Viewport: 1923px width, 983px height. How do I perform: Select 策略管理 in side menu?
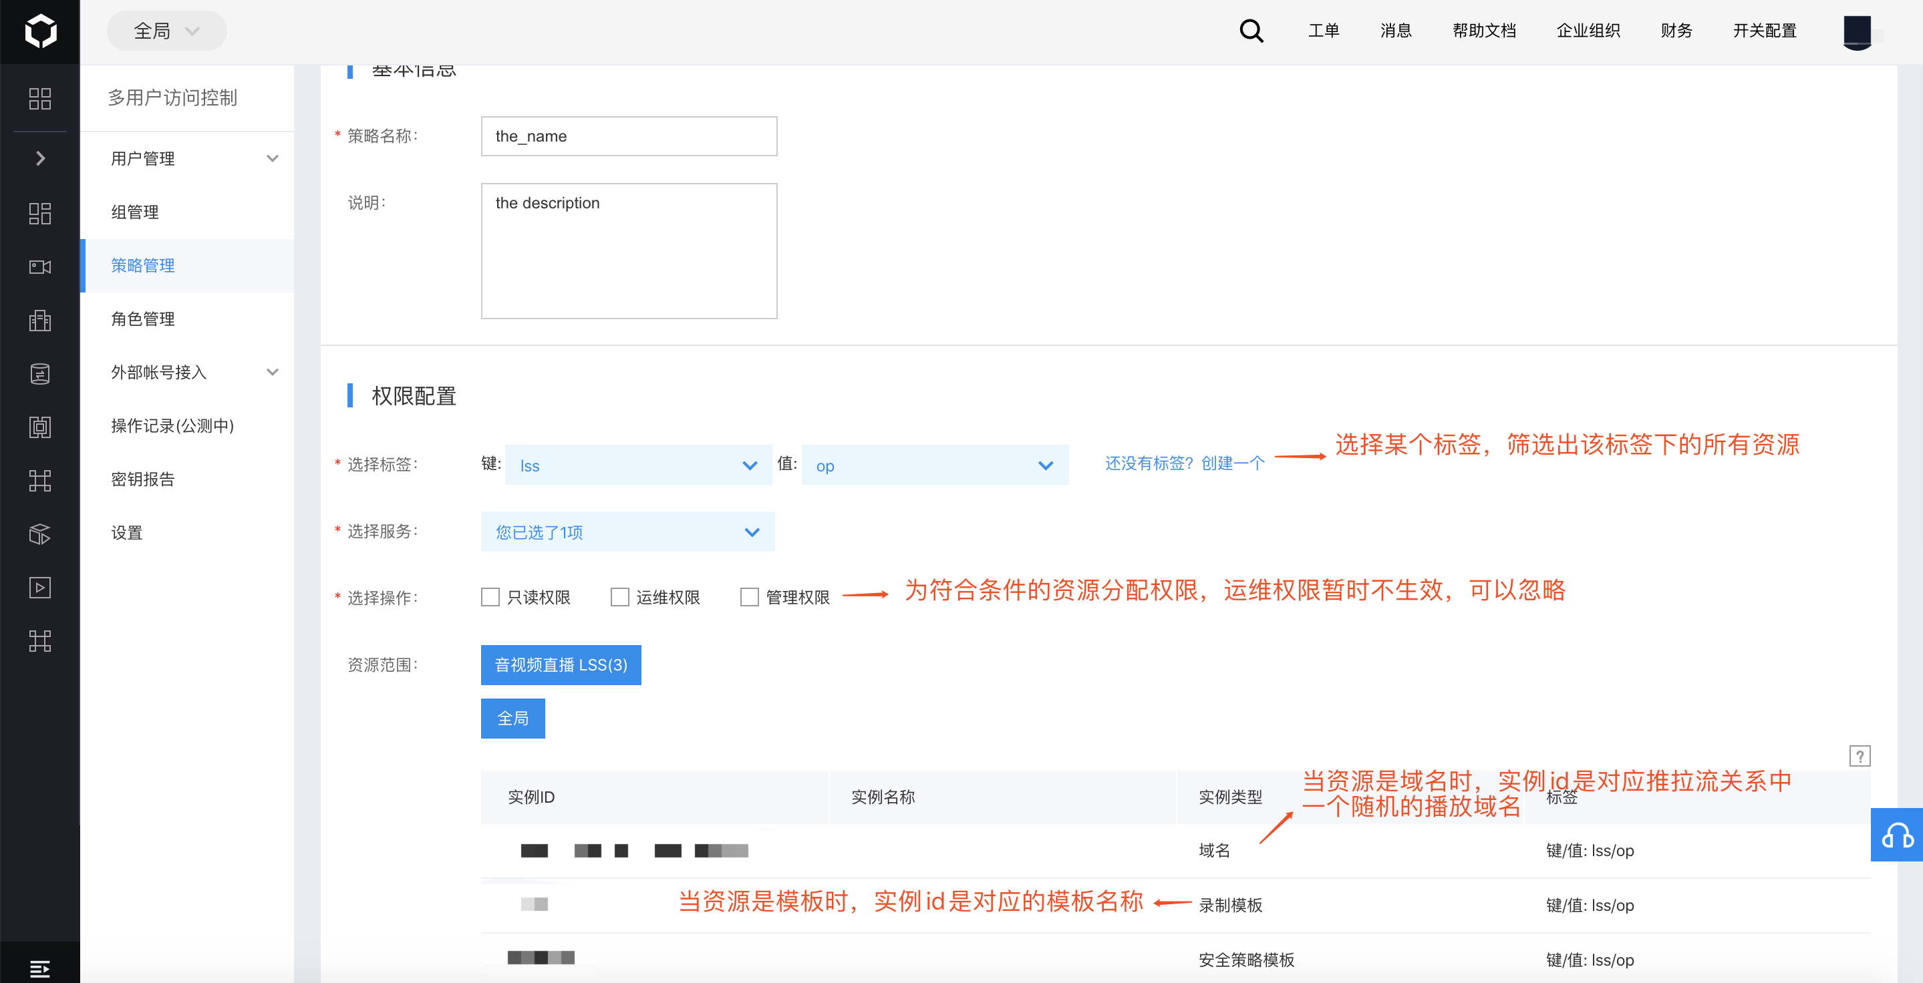tap(187, 266)
